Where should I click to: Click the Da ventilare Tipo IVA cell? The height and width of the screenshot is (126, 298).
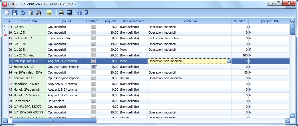(66, 101)
